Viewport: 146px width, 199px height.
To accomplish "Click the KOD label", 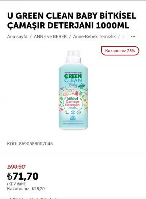I will click(x=12, y=144).
